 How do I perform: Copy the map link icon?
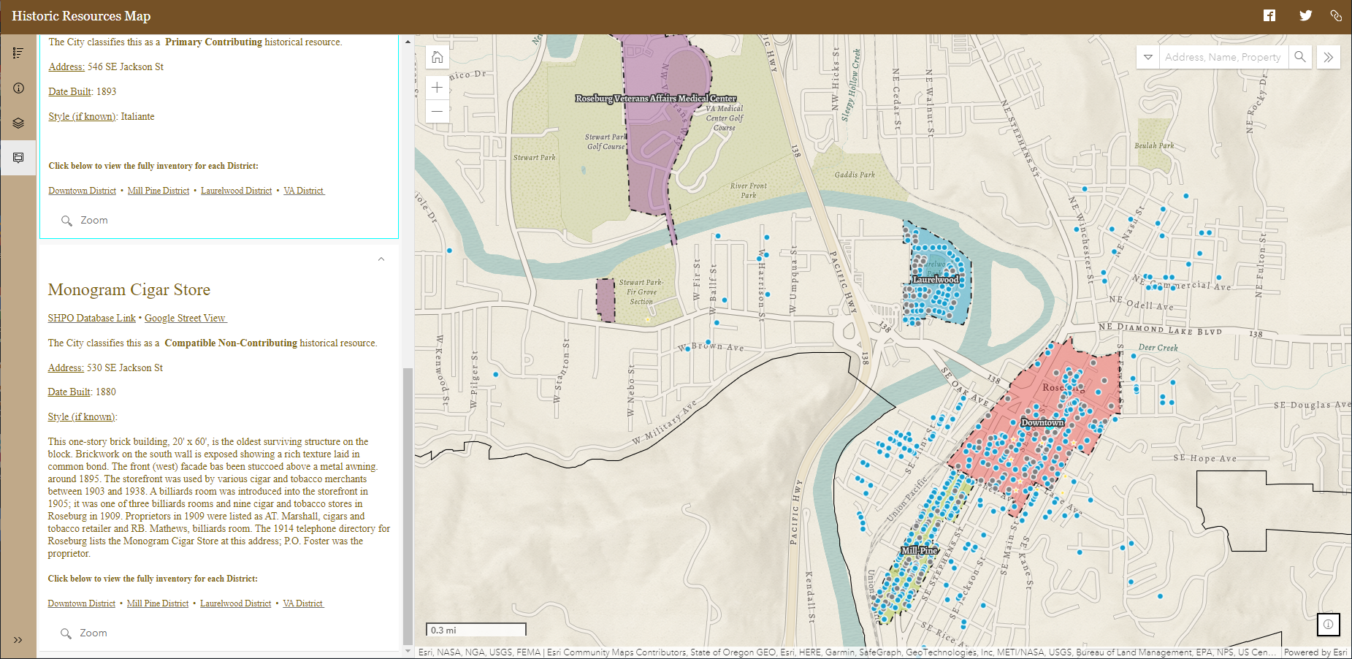tap(1336, 15)
